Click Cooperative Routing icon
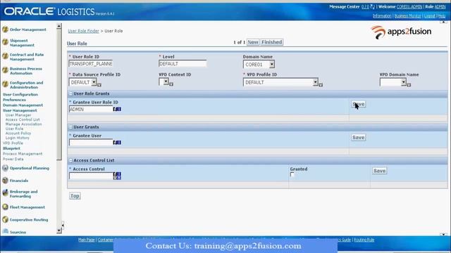Image resolution: width=451 pixels, height=253 pixels. [x=5, y=219]
